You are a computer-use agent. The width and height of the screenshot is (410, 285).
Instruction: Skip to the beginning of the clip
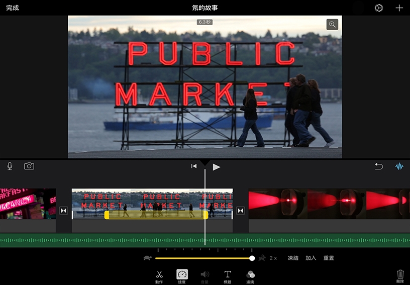[x=194, y=166]
